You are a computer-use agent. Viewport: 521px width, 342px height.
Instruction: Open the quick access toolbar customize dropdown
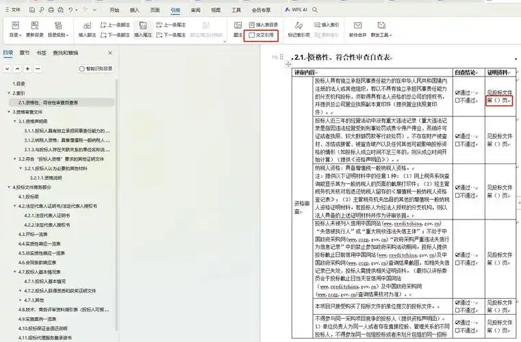[94, 10]
